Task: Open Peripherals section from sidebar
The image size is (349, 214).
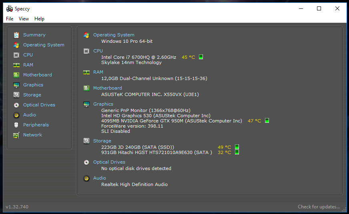Action: click(36, 125)
